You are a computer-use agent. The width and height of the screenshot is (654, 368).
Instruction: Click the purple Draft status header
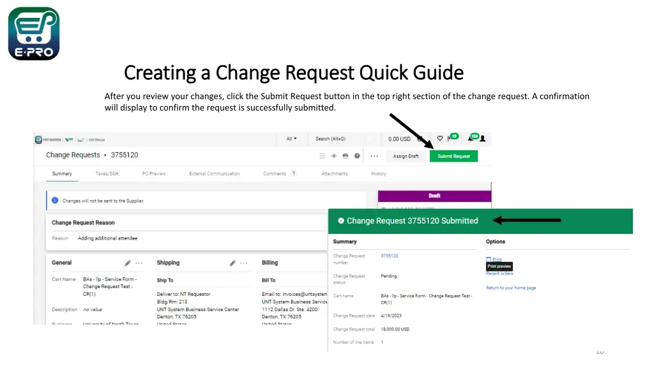pyautogui.click(x=434, y=195)
